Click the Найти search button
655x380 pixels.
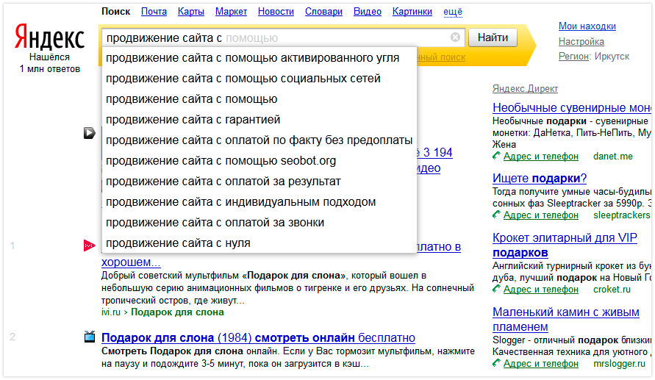pyautogui.click(x=493, y=37)
